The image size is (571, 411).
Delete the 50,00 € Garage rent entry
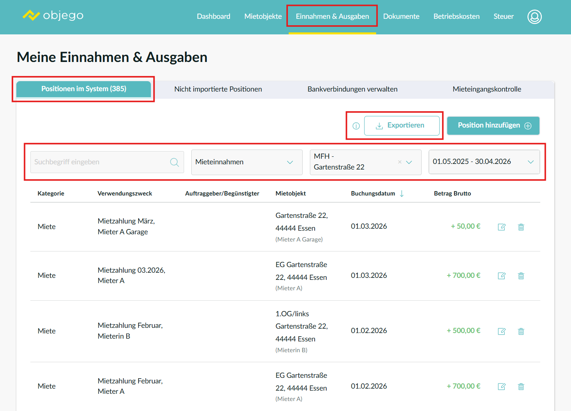coord(521,227)
